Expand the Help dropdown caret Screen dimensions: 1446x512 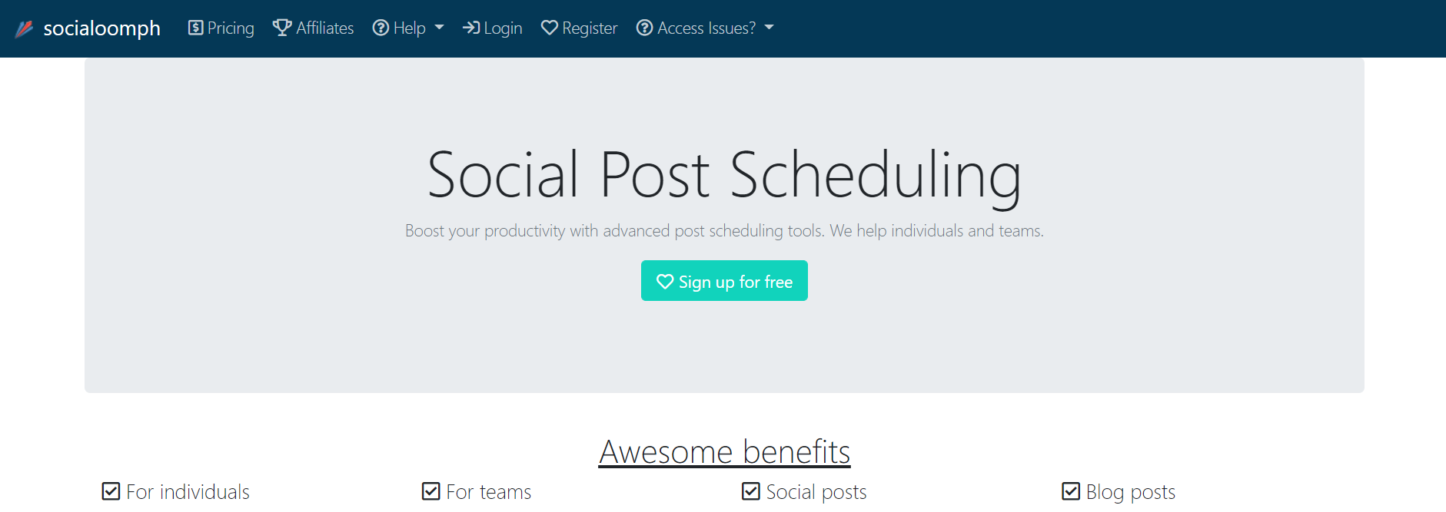point(439,28)
